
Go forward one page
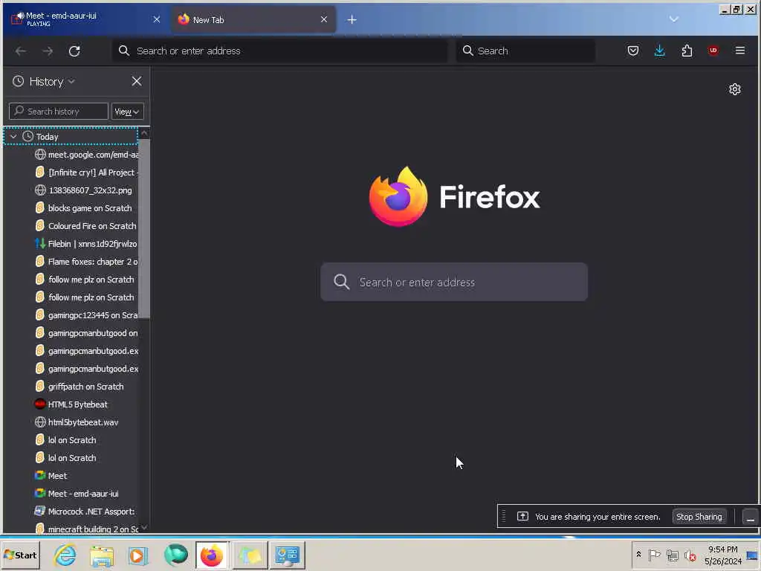tap(48, 51)
